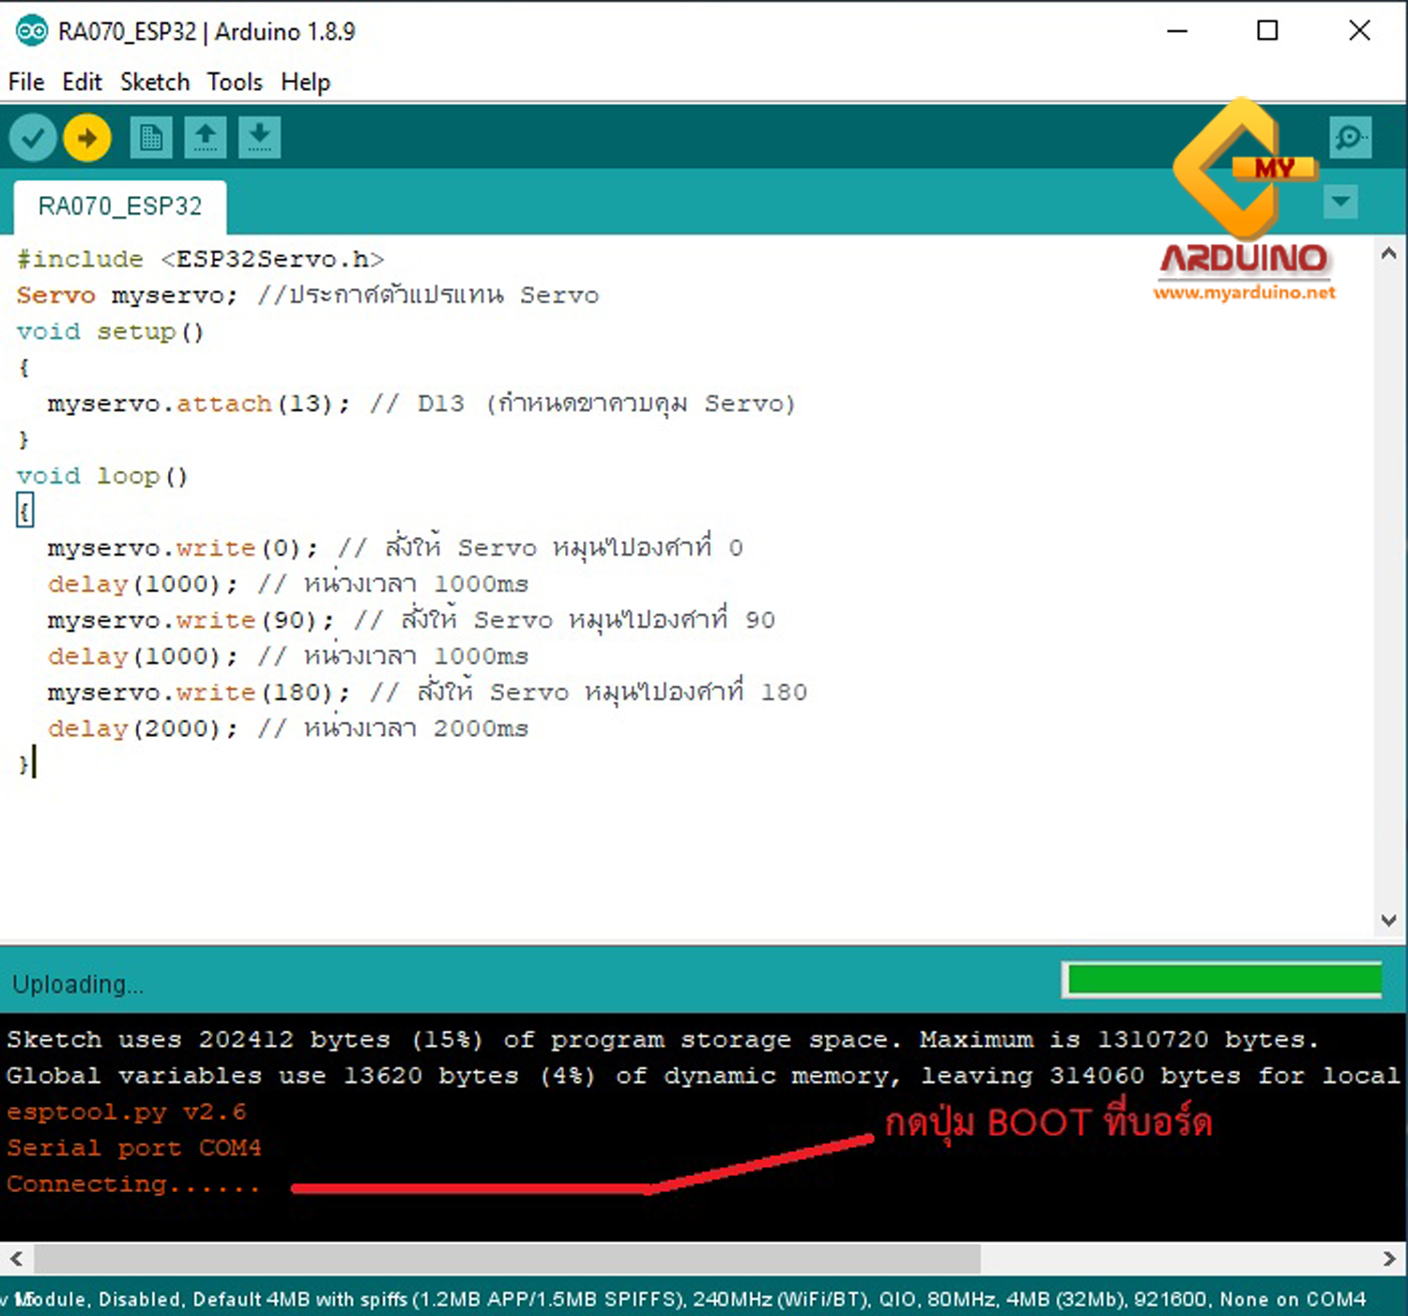Create a new sketch via toolbar icon

(150, 137)
